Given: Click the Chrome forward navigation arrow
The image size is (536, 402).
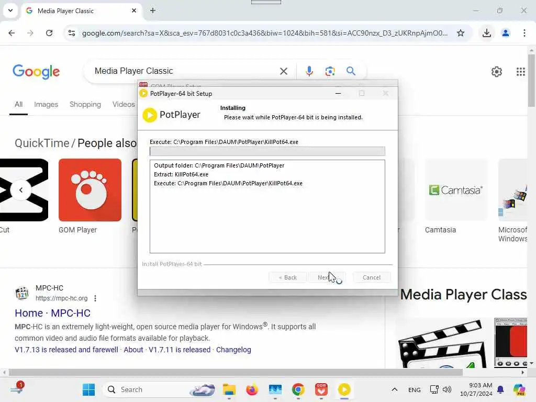Looking at the screenshot, I should point(30,33).
